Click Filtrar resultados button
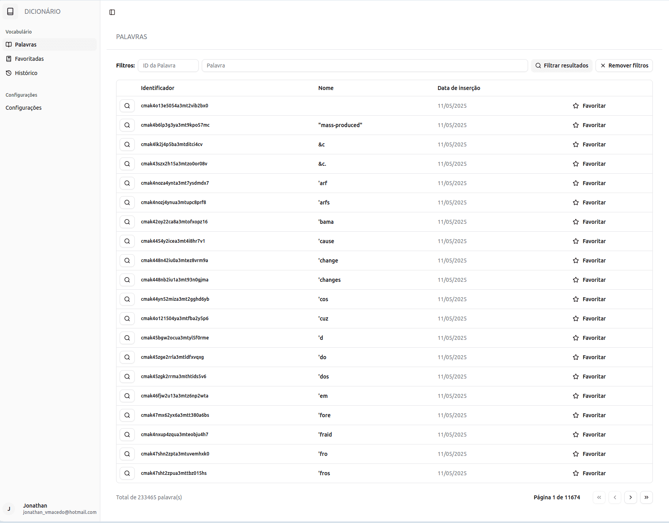This screenshot has width=669, height=523. (x=561, y=66)
